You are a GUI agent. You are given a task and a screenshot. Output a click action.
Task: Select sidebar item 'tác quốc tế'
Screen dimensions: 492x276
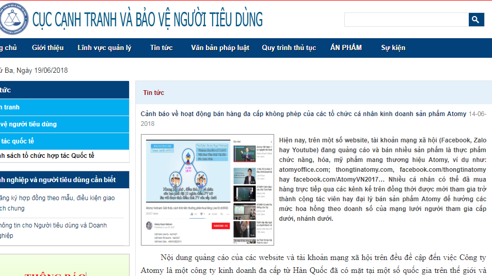tap(65, 141)
